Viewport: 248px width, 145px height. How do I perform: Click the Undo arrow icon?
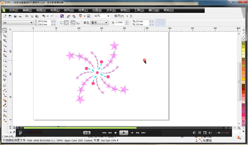coord(44,16)
